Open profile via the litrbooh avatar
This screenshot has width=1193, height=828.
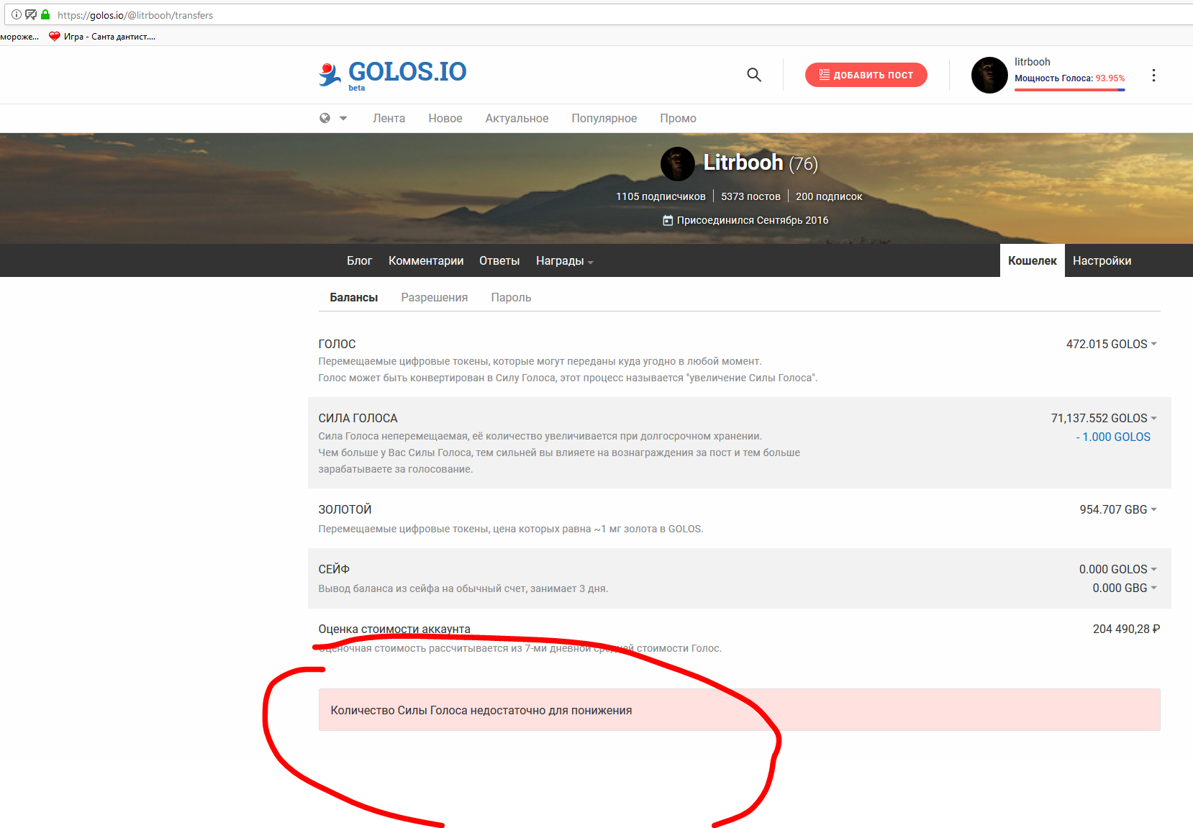(x=989, y=74)
